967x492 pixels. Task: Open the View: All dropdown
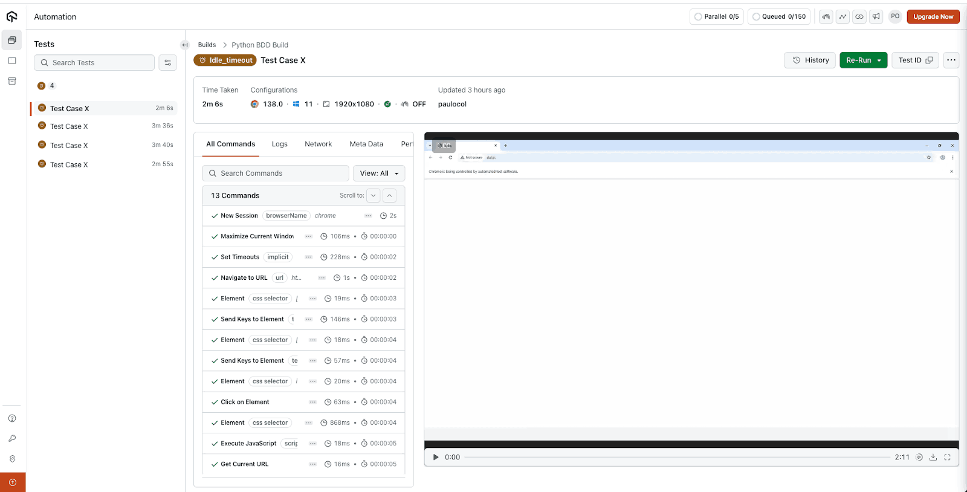click(x=379, y=173)
